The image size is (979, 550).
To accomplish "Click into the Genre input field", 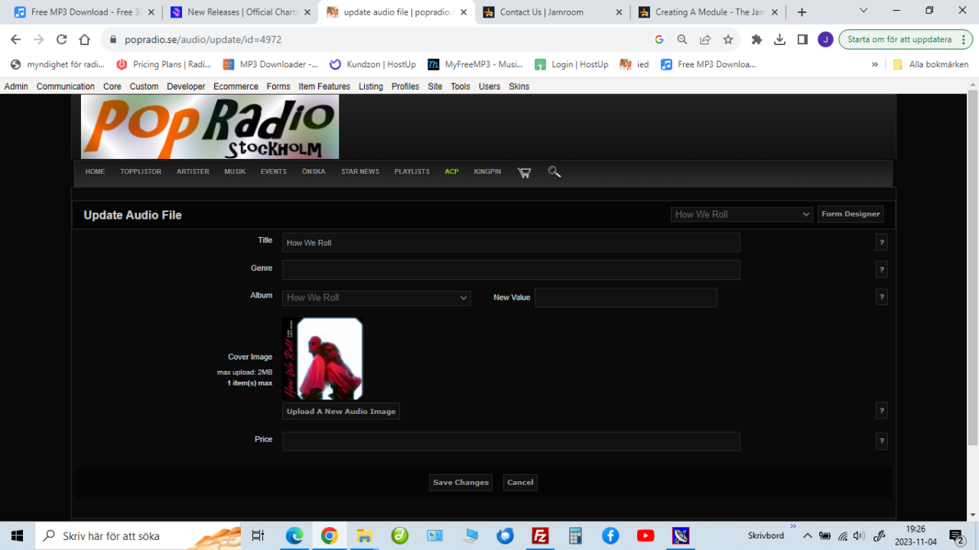I will click(x=510, y=270).
